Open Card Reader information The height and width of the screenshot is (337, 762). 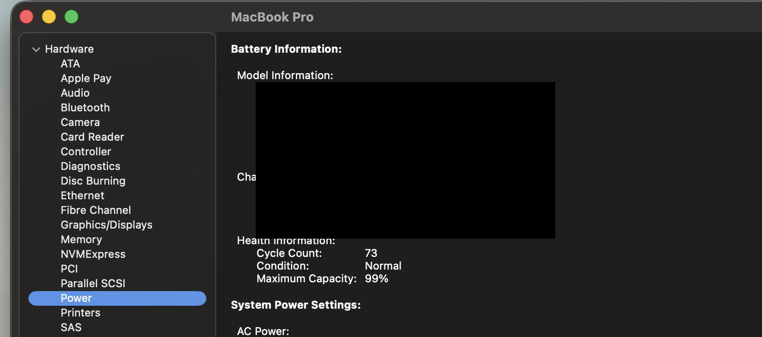point(92,137)
